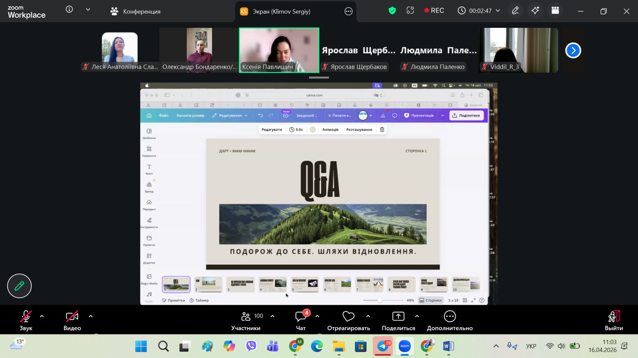The height and width of the screenshot is (358, 638).
Task: Switch the keyboard language УКР indicator
Action: click(531, 346)
